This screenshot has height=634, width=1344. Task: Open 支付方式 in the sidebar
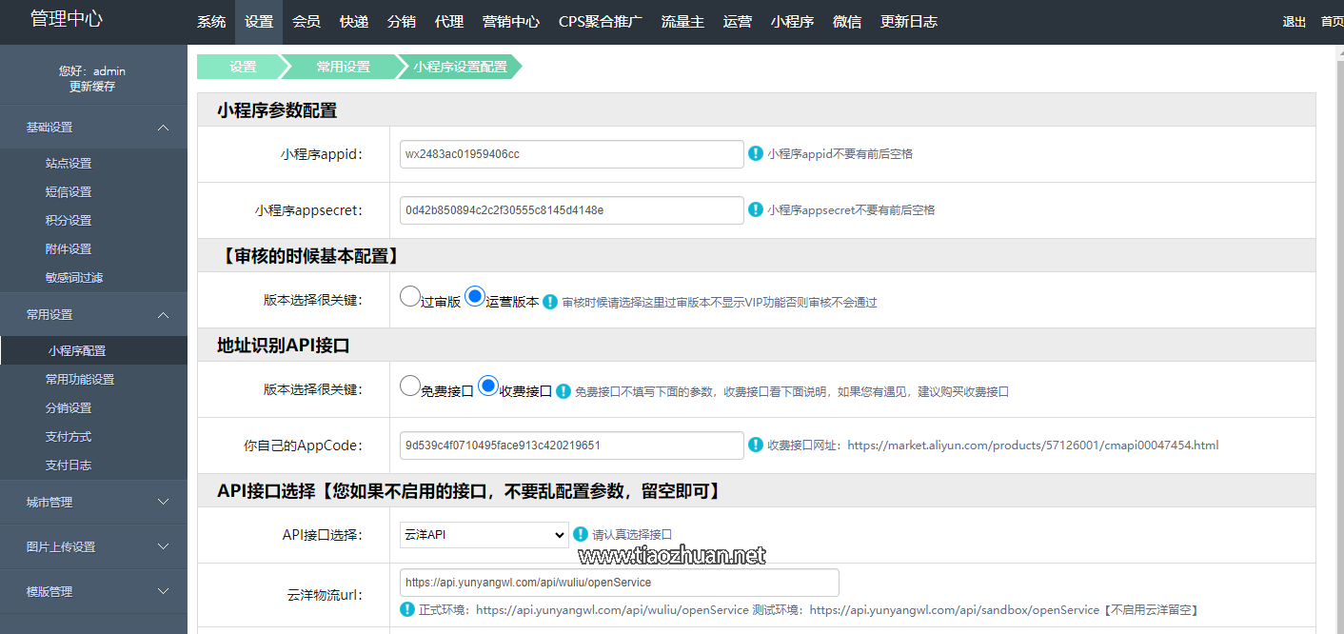(x=69, y=437)
